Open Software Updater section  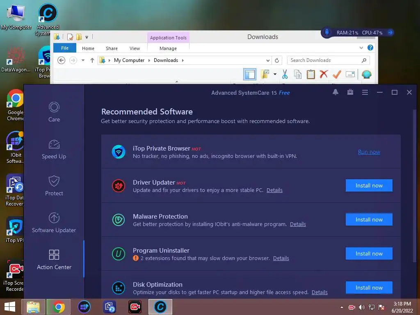click(54, 223)
